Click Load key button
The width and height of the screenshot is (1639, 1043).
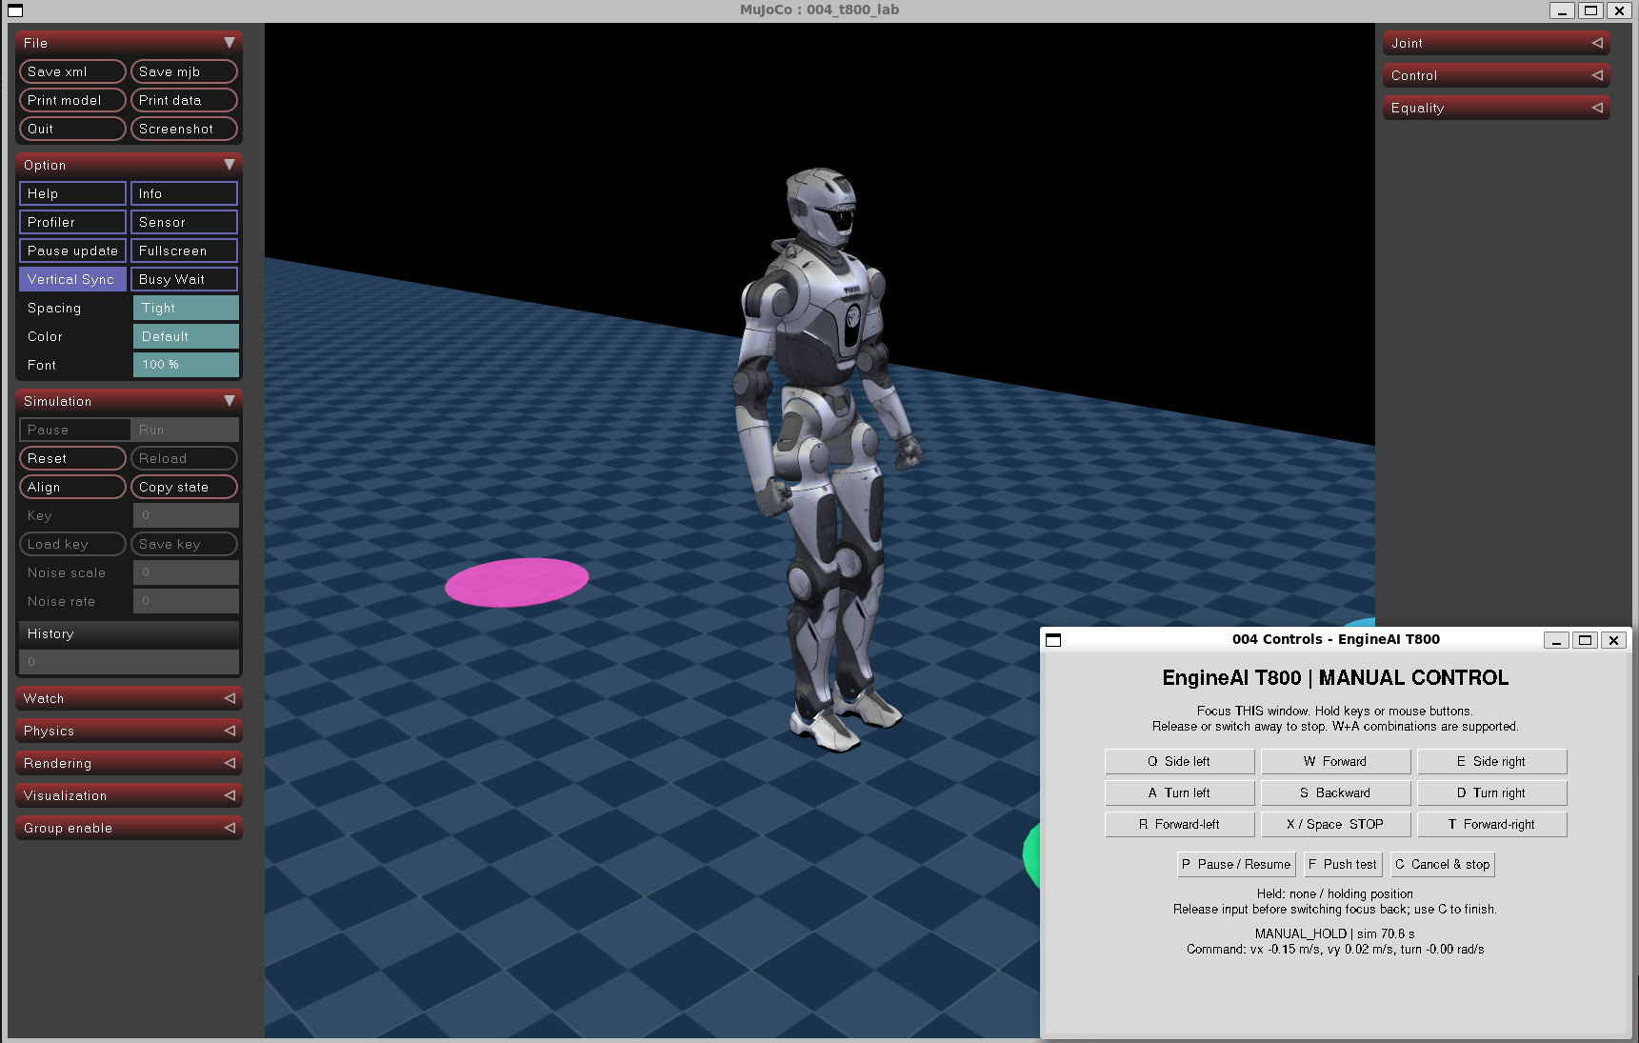pos(72,544)
